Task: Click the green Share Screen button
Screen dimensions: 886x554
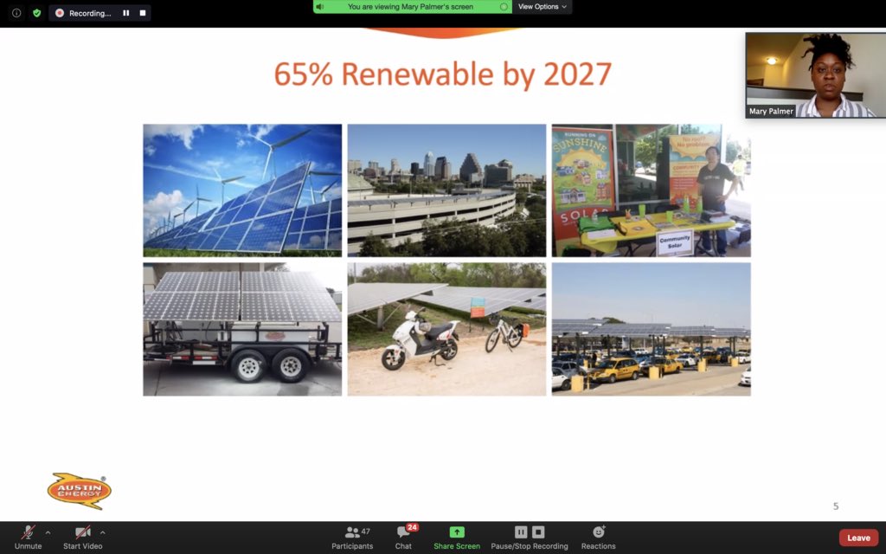Action: pos(457,538)
